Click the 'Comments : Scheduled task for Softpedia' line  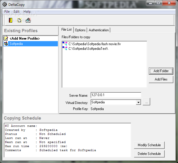pyautogui.click(x=50, y=150)
